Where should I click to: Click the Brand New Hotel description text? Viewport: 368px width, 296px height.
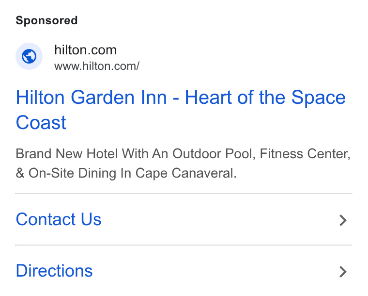(x=183, y=164)
